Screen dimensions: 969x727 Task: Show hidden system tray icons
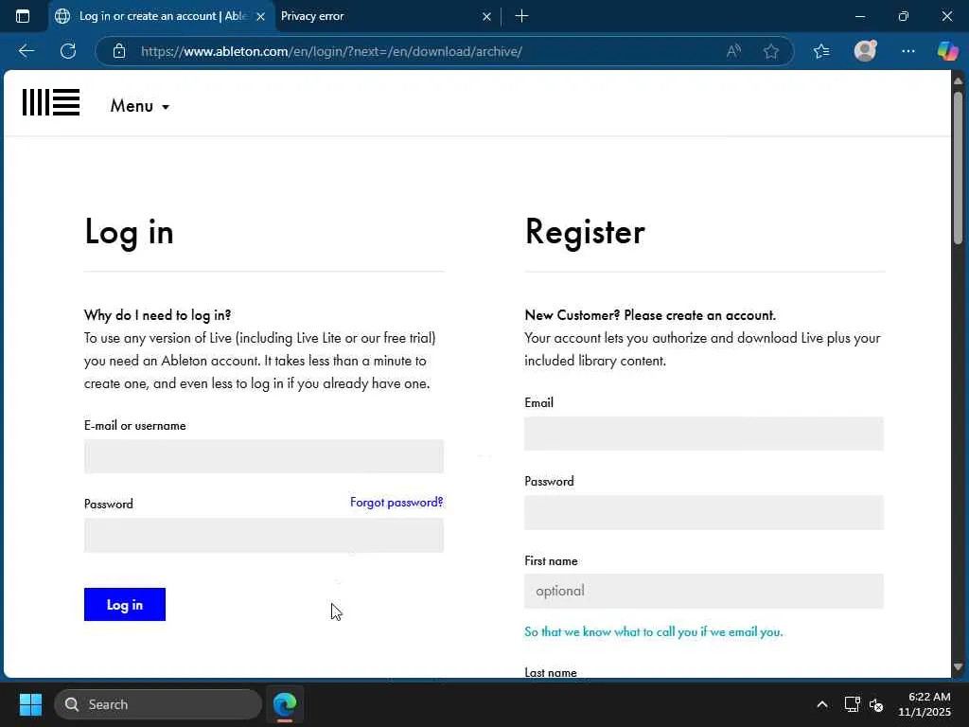[x=822, y=704]
